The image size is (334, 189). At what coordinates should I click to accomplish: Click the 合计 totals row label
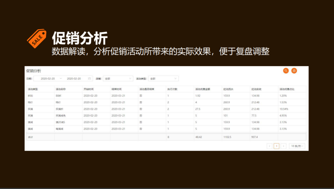click(x=30, y=137)
